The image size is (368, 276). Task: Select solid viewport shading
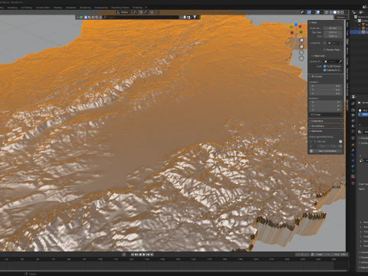(335, 12)
